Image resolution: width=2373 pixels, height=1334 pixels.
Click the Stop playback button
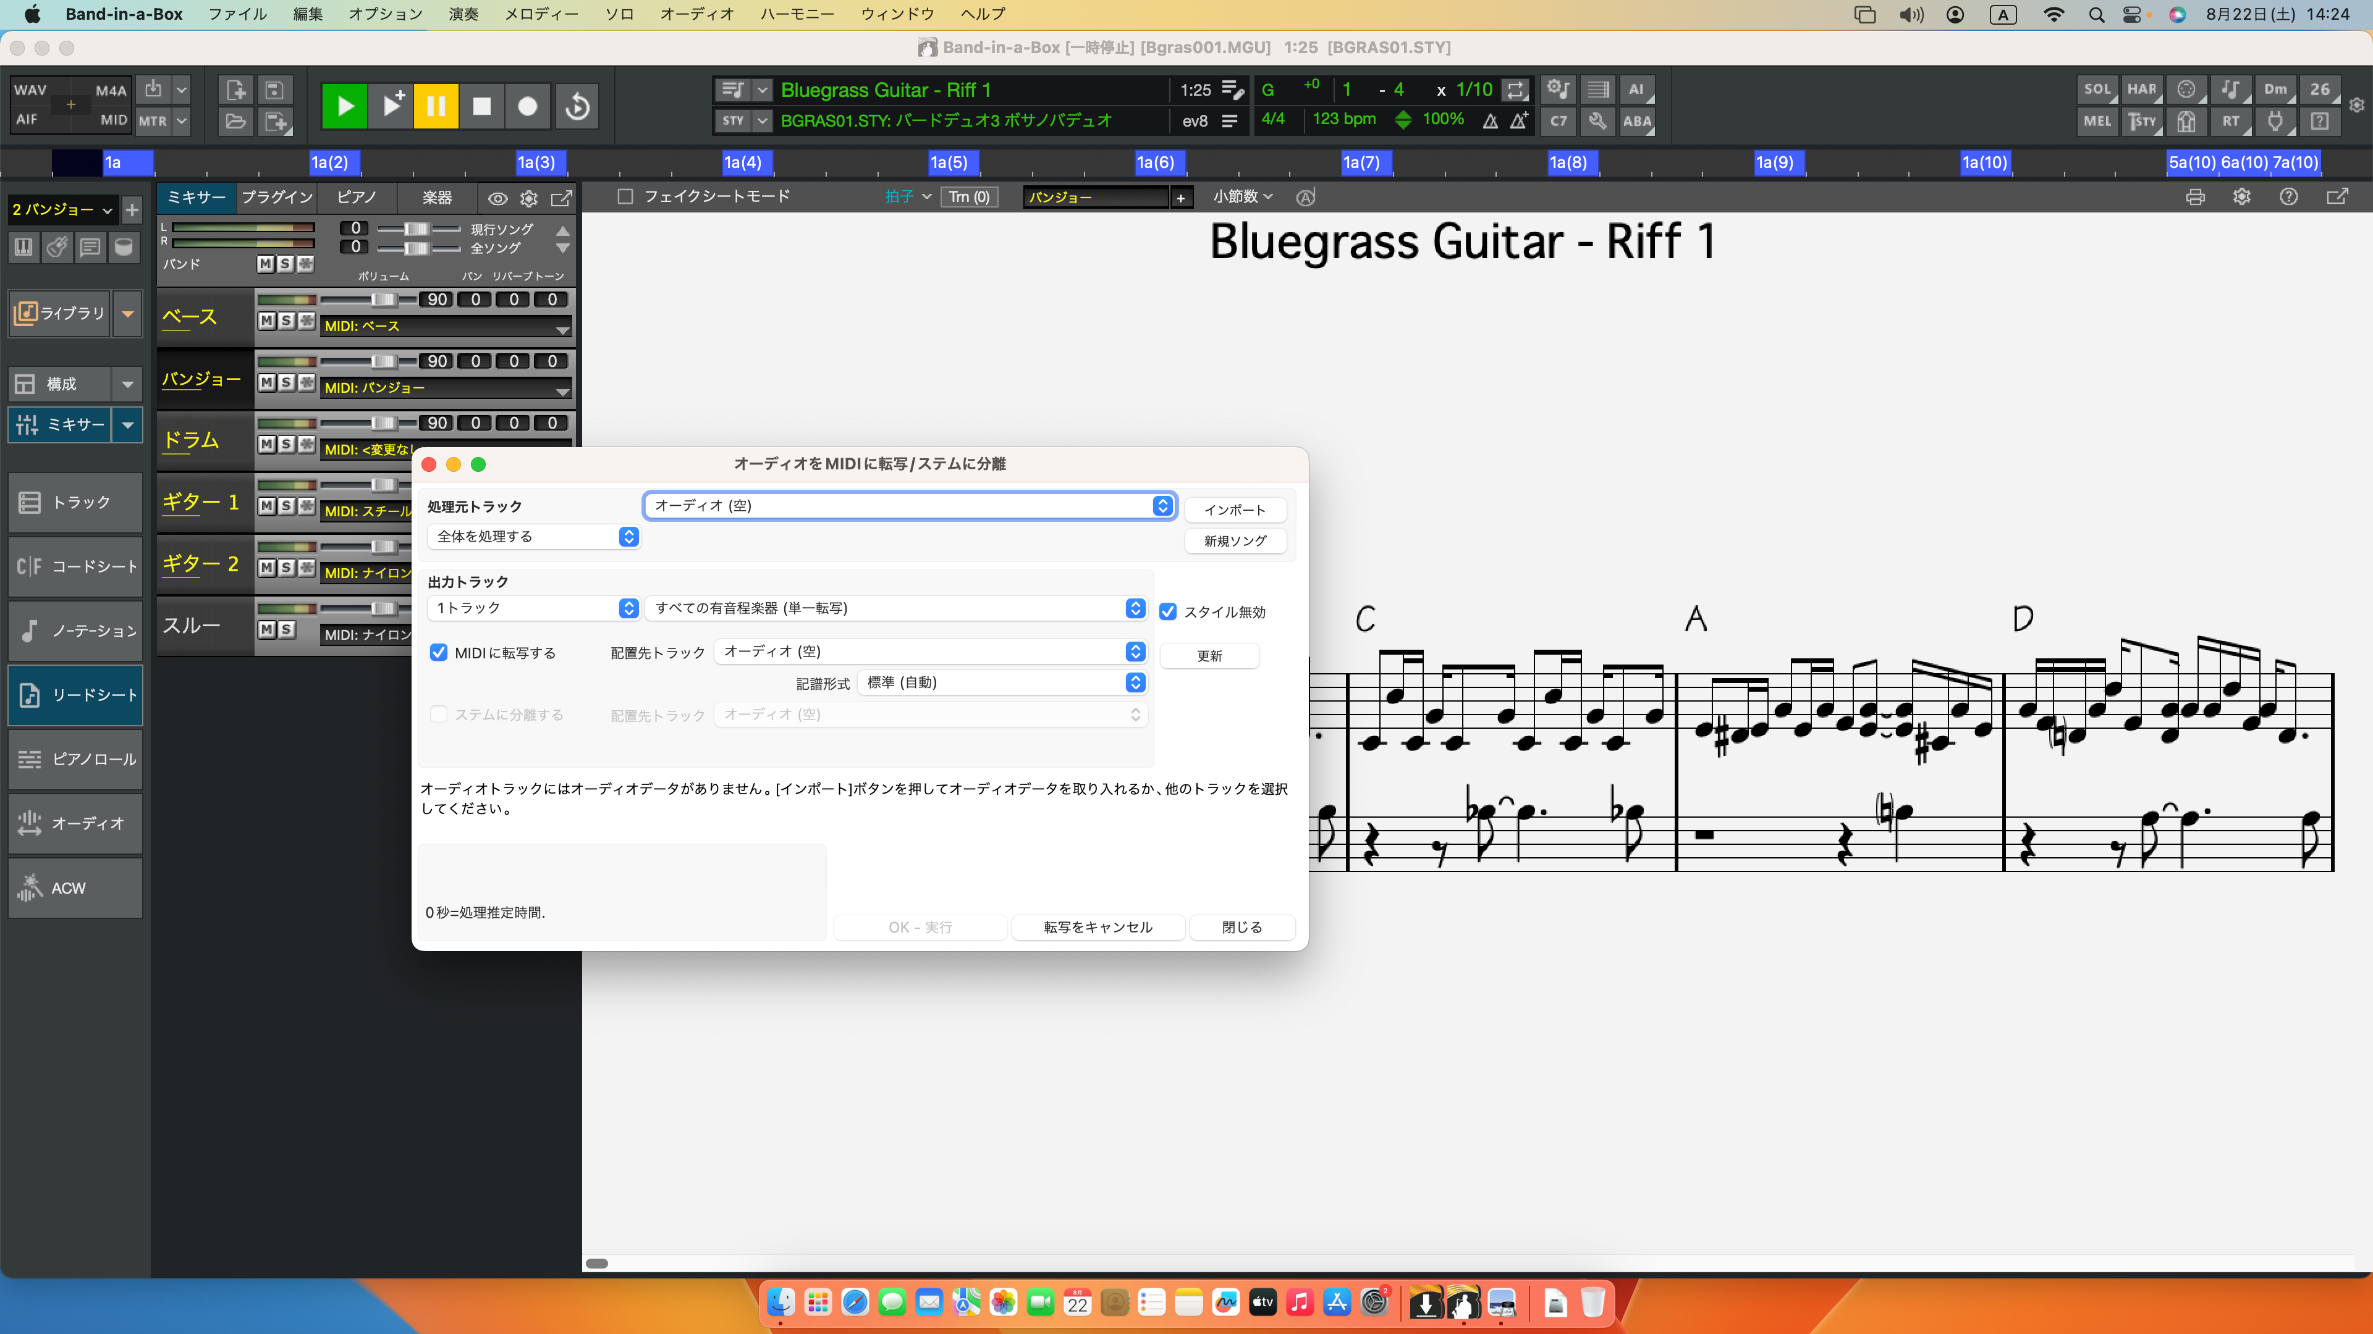[x=482, y=106]
